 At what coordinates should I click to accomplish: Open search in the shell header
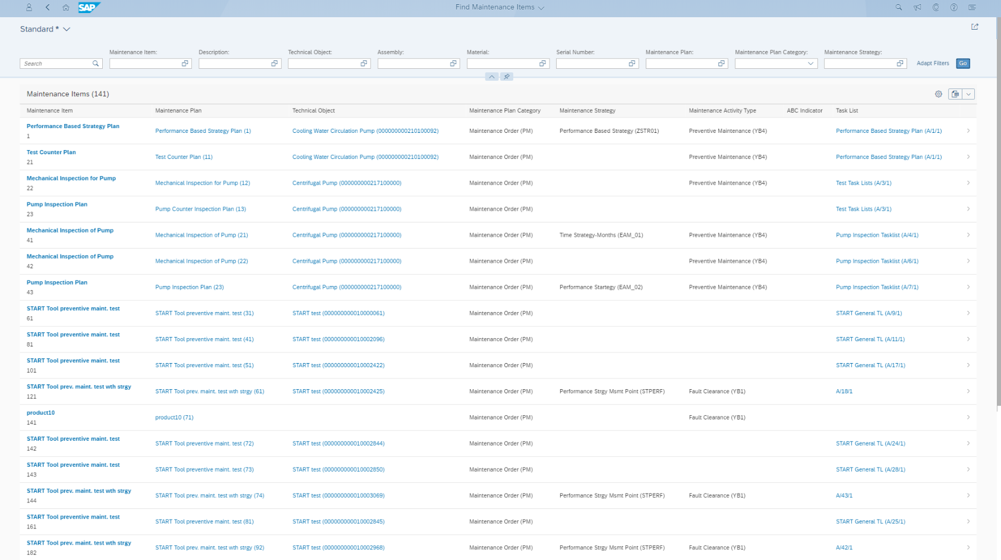pyautogui.click(x=899, y=7)
